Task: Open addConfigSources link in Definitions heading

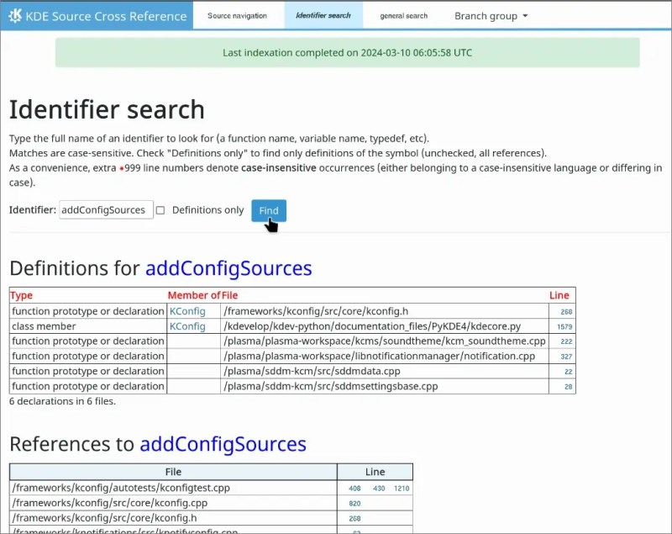Action: coord(228,268)
